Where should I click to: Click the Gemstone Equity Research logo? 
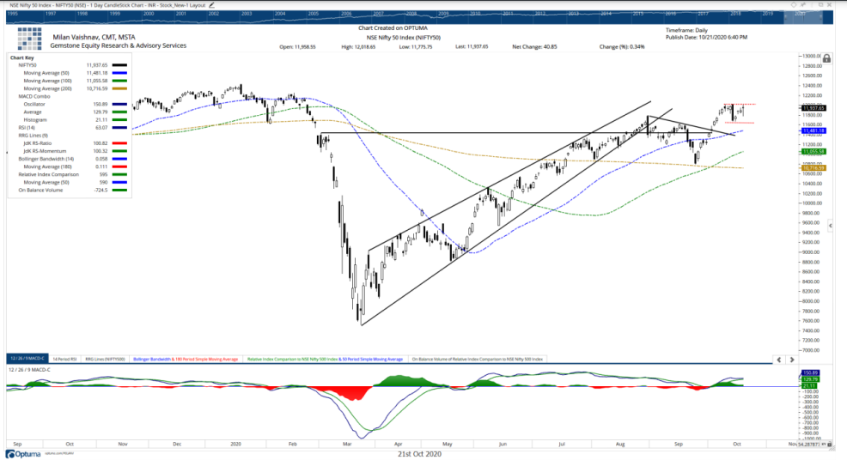click(x=29, y=39)
